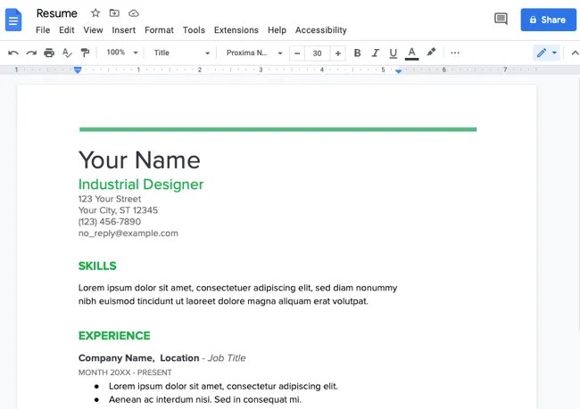Click the left indent ruler marker
The image size is (580, 409).
point(78,70)
